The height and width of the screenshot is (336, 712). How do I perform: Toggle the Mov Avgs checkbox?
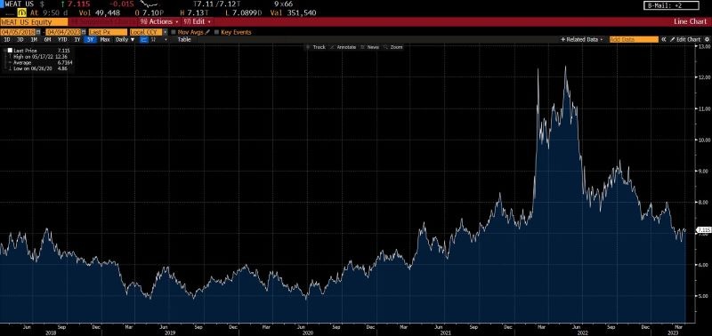(174, 32)
